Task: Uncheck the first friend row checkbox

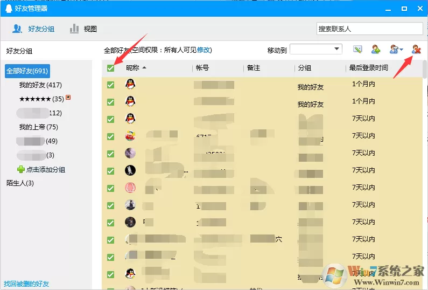Action: coord(110,85)
